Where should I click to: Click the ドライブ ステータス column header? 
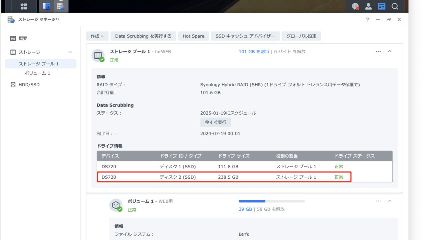click(355, 156)
